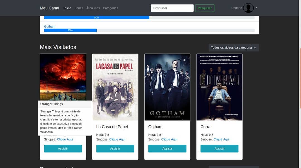301x168 pixels.
Task: Open Gotham sinopse Clique Aqui link
Action: point(169,139)
